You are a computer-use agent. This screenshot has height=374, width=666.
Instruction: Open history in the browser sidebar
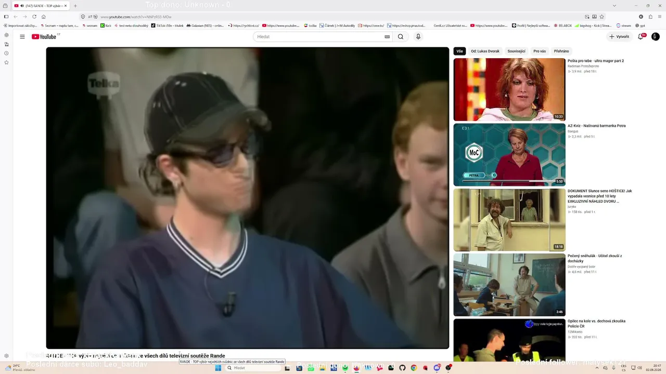pos(6,53)
